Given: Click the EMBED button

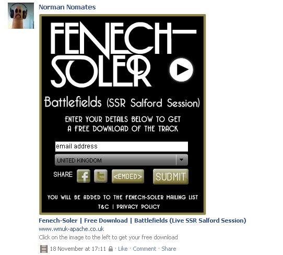Looking at the screenshot, I should [128, 177].
